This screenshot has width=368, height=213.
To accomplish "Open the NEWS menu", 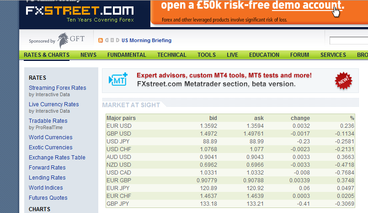I will pyautogui.click(x=88, y=55).
